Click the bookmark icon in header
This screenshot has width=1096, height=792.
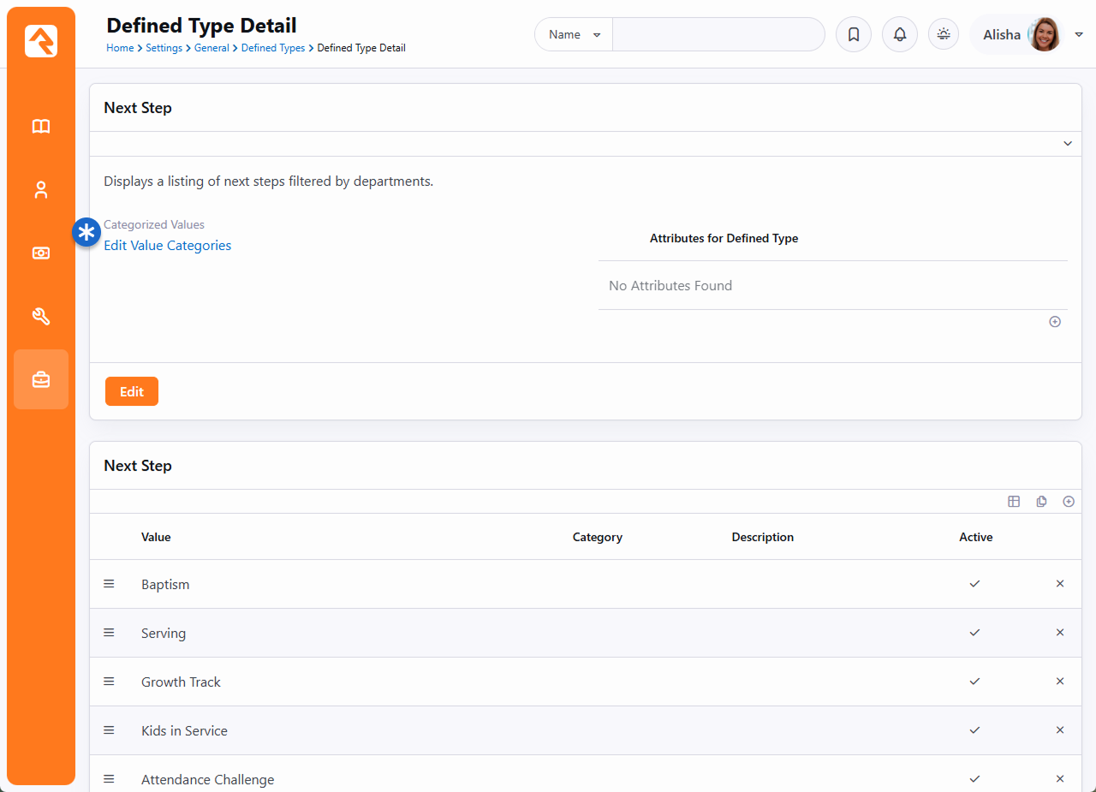tap(853, 35)
